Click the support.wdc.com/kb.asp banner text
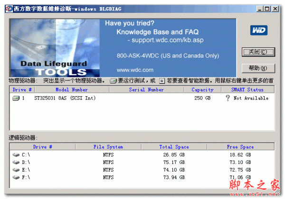Image resolution: width=285 pixels, height=199 pixels. click(x=167, y=40)
